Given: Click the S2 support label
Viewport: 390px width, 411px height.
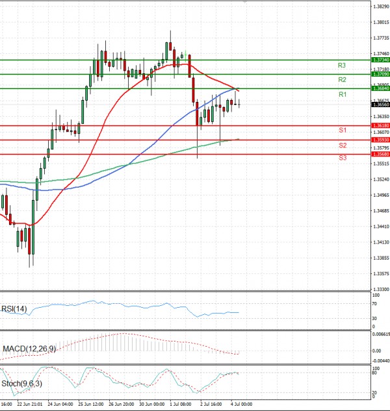Looking at the screenshot, I should point(343,145).
